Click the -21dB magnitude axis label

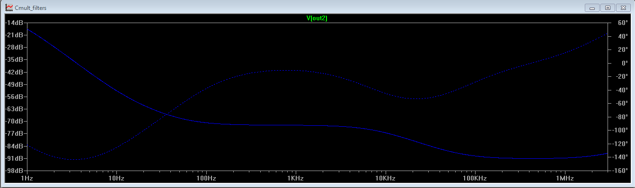pyautogui.click(x=14, y=35)
